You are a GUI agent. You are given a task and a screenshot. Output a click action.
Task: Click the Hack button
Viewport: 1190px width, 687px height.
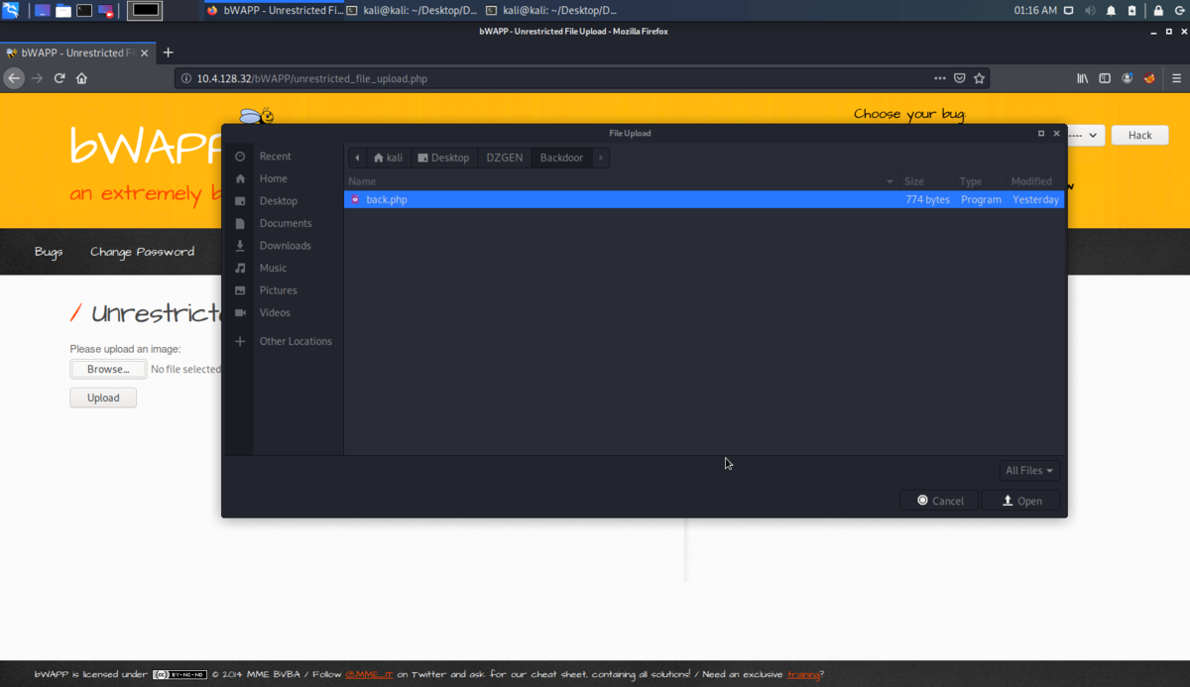tap(1139, 135)
